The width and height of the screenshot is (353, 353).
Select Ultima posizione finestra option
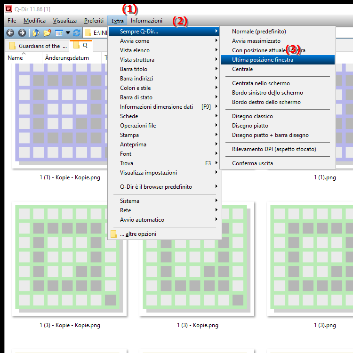(x=277, y=60)
